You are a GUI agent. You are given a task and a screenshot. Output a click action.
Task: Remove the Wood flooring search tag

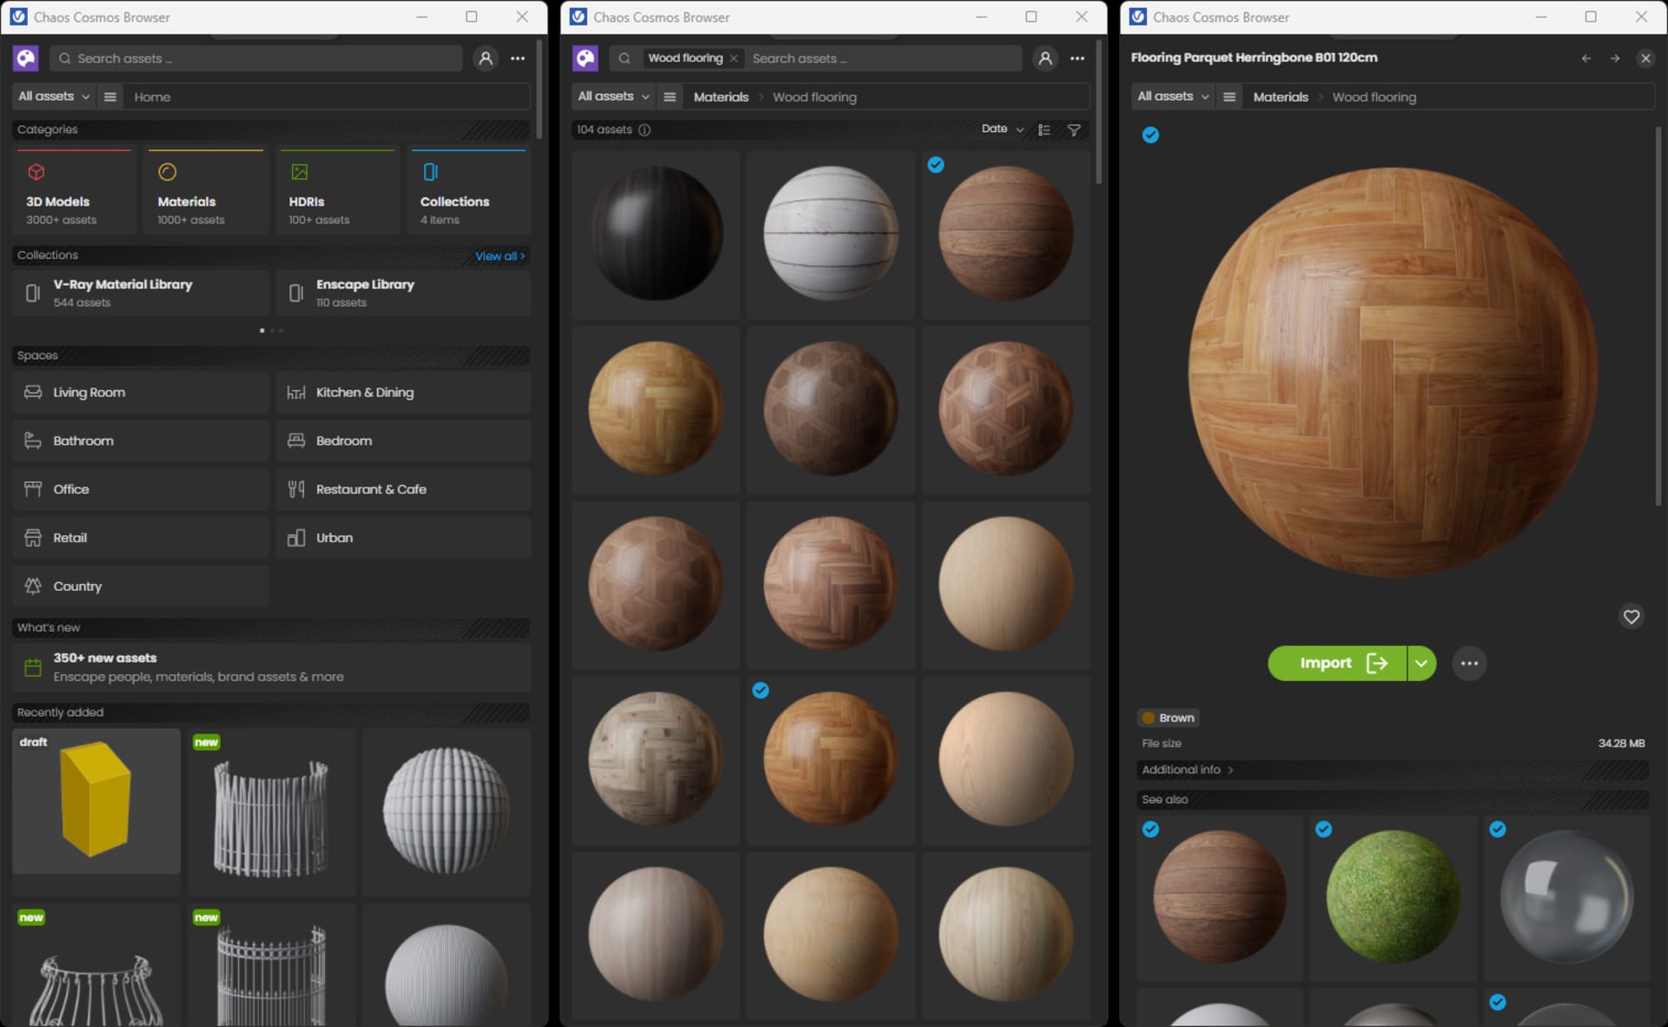point(733,58)
